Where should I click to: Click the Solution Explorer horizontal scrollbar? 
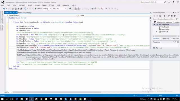(166, 36)
